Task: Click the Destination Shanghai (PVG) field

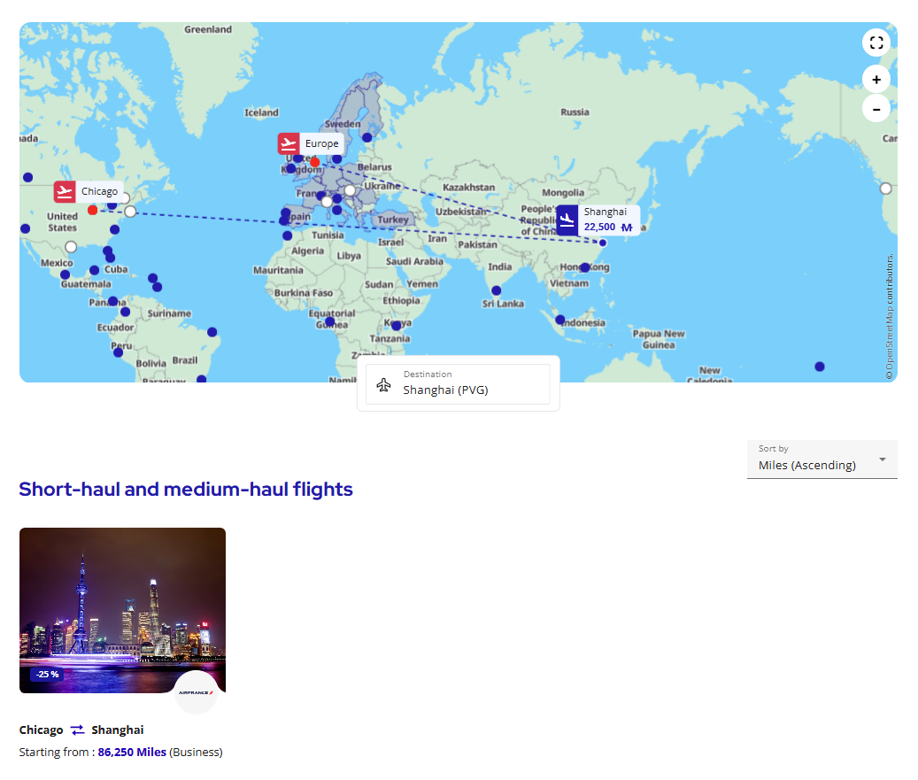Action: [x=458, y=384]
